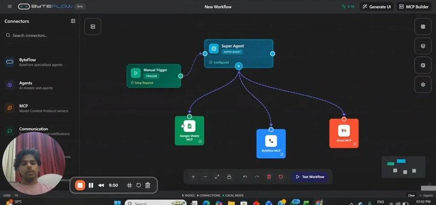Open the chip agent panel button

pos(423,65)
